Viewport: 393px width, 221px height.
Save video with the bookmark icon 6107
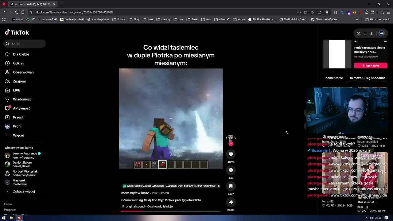coord(231,186)
